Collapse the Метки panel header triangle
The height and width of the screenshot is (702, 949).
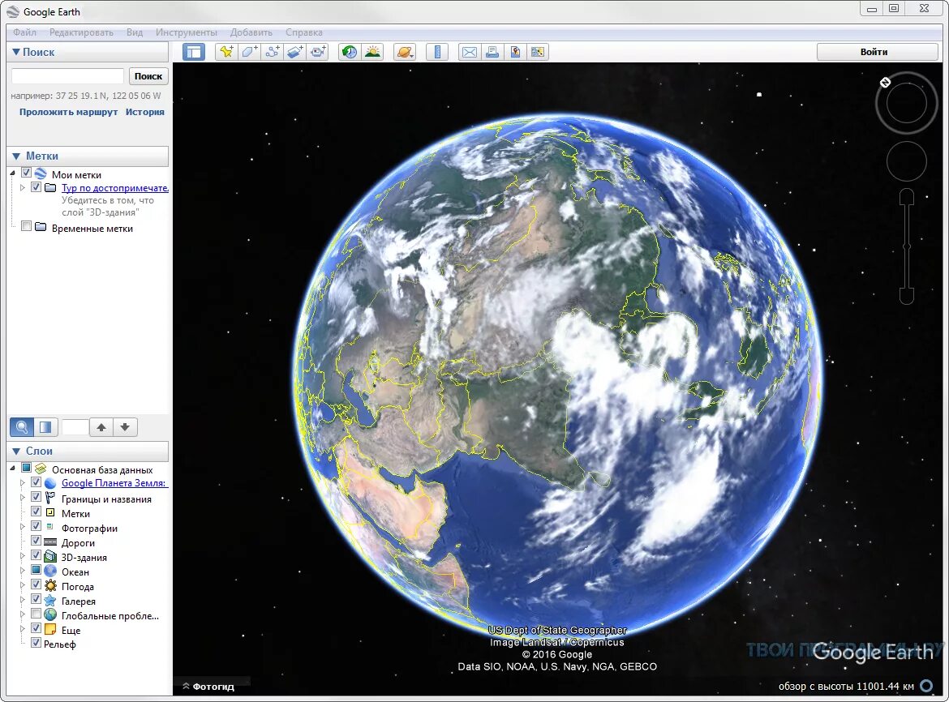16,156
